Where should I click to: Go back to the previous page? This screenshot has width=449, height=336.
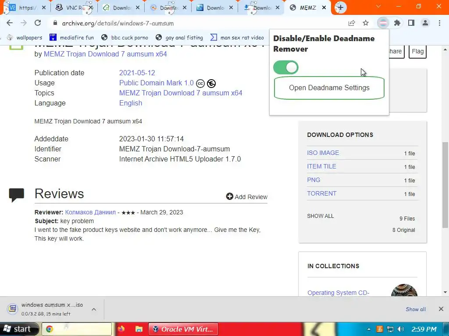10,23
